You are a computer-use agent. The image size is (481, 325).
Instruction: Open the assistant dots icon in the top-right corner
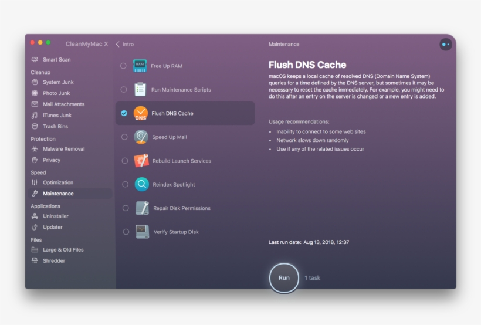coord(445,45)
